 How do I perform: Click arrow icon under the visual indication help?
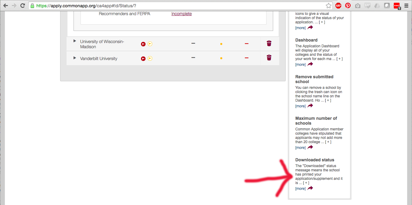[310, 28]
